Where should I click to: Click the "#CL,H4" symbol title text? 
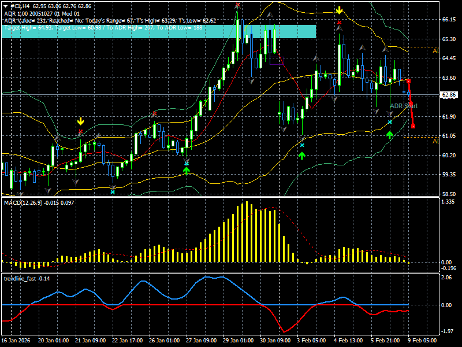tap(20, 6)
